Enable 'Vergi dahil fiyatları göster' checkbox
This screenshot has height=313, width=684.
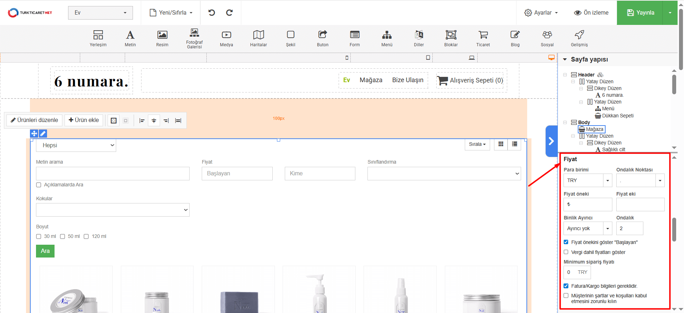click(x=566, y=252)
